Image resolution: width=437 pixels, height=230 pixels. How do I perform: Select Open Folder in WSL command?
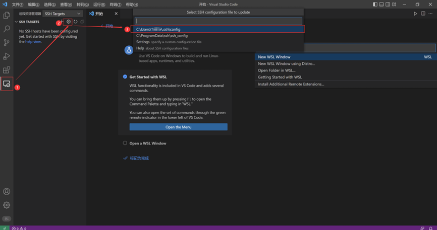(346, 70)
